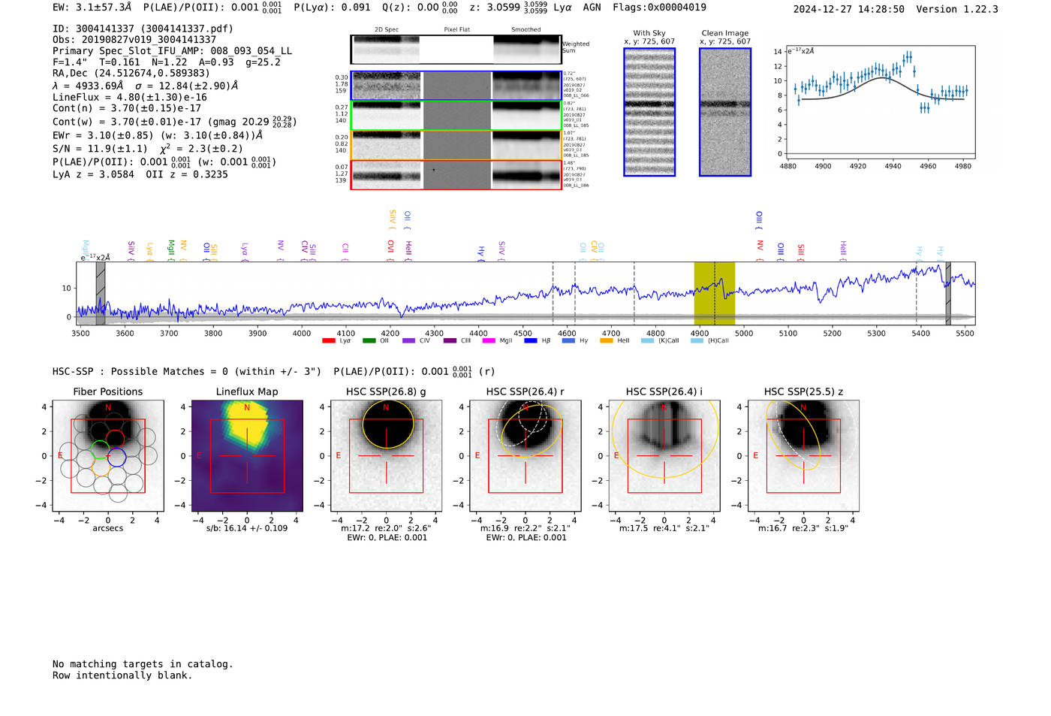Click the ID: 3004141337 text line

click(143, 29)
